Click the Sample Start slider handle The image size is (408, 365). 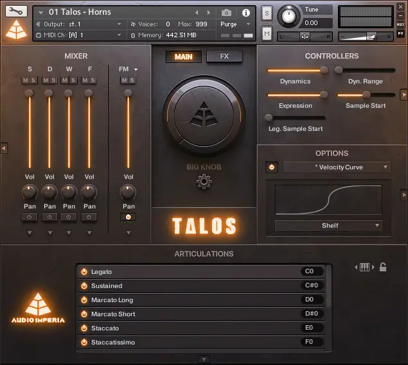pos(366,95)
